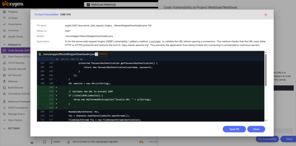
Task: Select Projects menu item
Action: [x=13, y=12]
